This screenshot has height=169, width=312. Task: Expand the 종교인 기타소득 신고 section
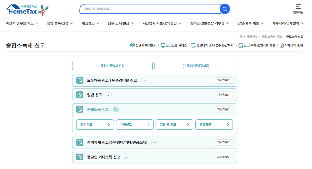coord(127,157)
